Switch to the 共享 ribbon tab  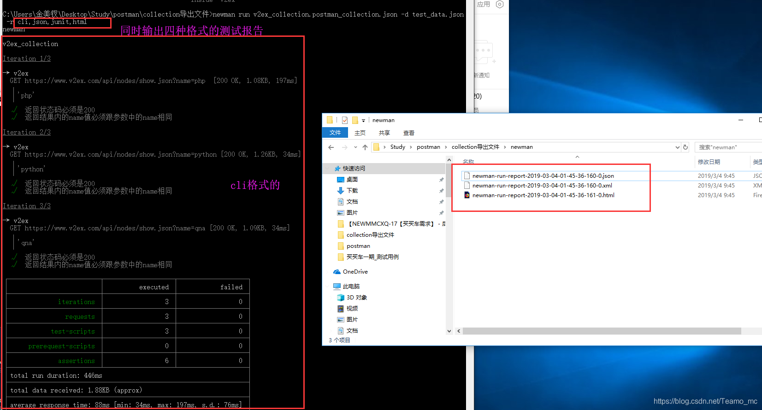384,133
